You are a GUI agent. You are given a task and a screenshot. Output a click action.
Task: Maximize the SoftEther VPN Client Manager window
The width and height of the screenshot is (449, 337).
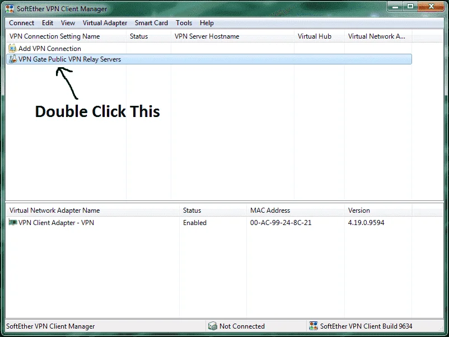click(x=410, y=6)
